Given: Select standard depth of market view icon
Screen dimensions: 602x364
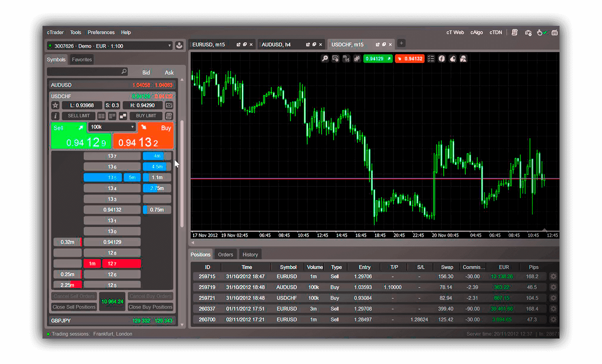Looking at the screenshot, I should 101,116.
